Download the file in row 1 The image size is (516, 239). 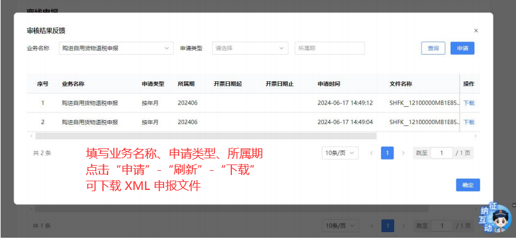469,103
